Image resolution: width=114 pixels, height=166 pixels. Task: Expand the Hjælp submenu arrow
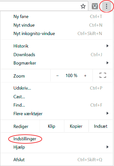tap(107, 147)
